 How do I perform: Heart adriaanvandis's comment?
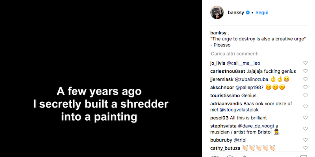point(305,104)
